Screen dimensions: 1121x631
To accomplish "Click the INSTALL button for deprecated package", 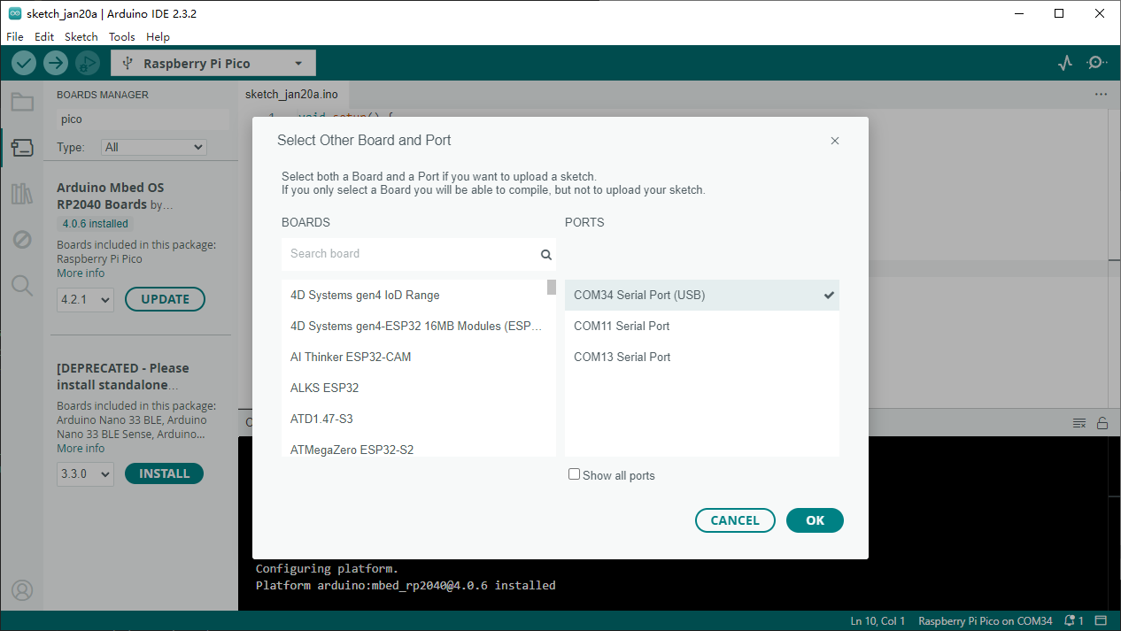I will pyautogui.click(x=164, y=473).
